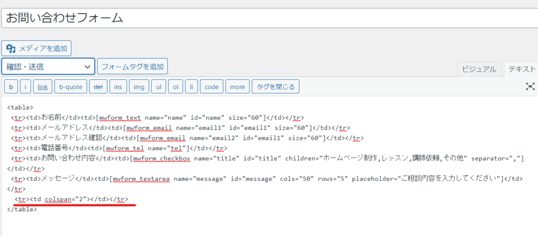This screenshot has width=538, height=236.
Task: Insert the more tag
Action: tap(237, 87)
